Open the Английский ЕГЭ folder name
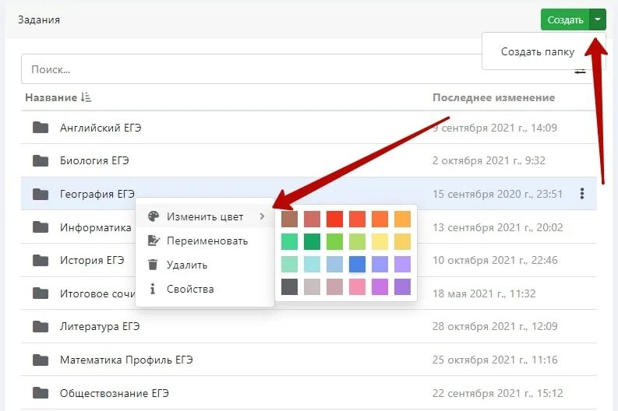The width and height of the screenshot is (618, 411). coord(101,128)
